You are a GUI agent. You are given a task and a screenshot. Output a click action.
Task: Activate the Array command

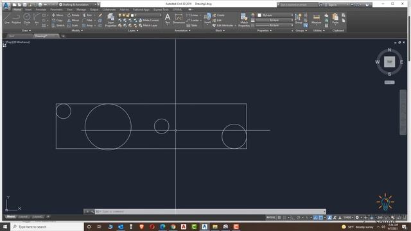pyautogui.click(x=87, y=26)
